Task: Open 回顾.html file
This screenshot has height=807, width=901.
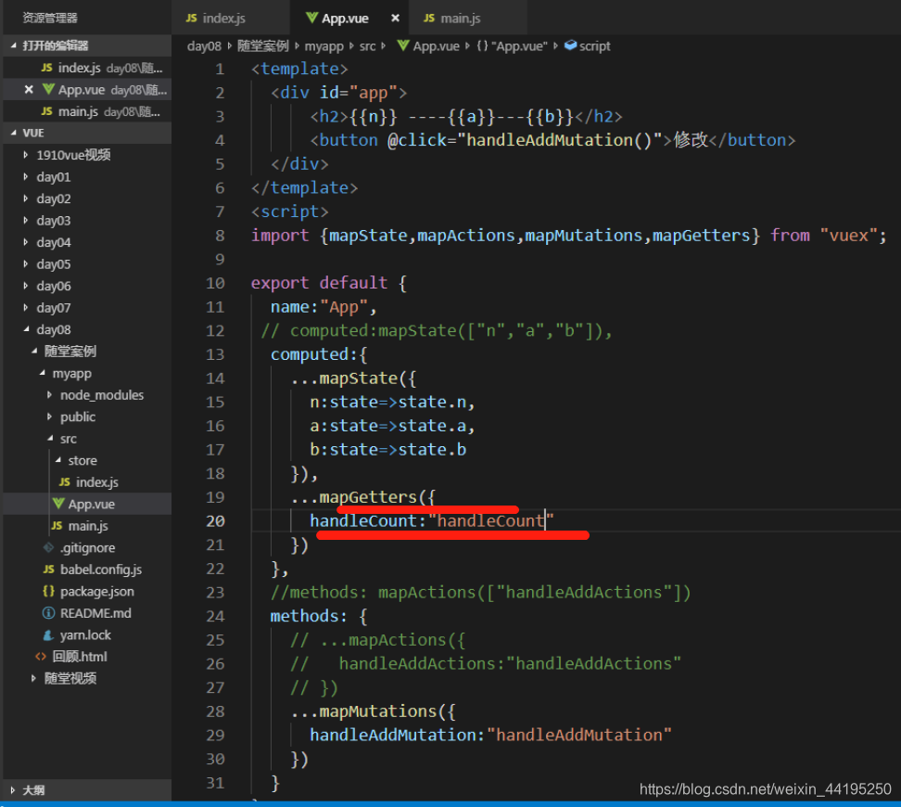Action: tap(87, 657)
